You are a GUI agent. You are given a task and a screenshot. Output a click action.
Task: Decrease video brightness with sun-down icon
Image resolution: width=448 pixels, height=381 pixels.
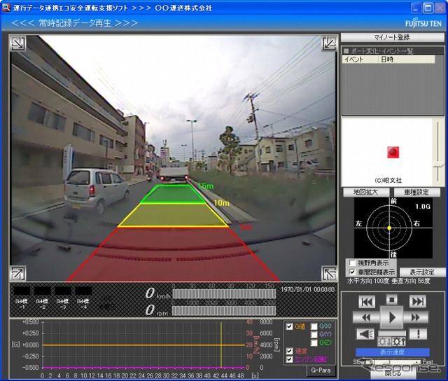coord(384,342)
